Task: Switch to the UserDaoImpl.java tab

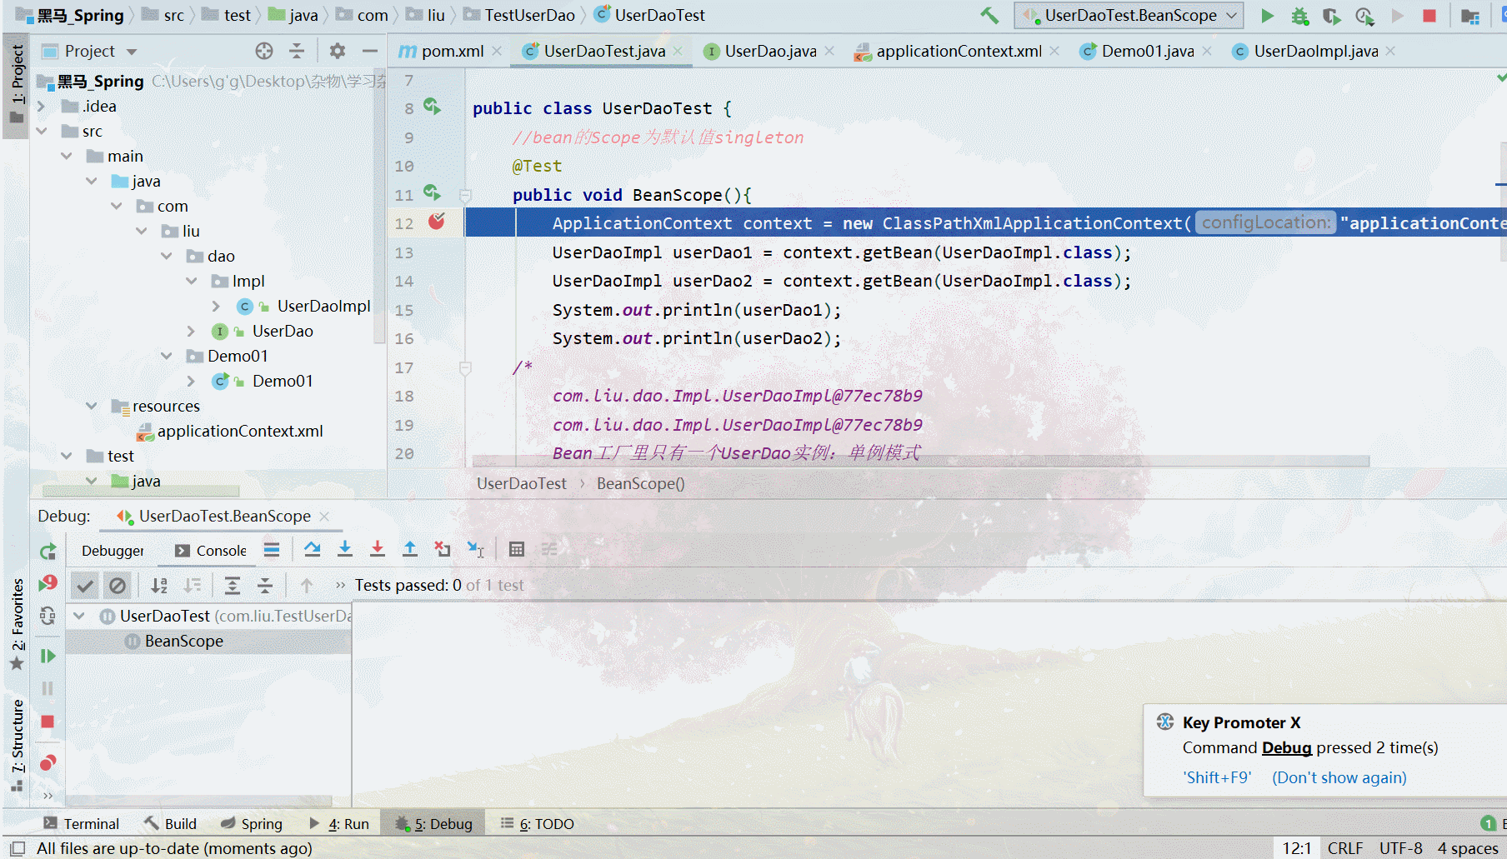Action: (x=1315, y=51)
